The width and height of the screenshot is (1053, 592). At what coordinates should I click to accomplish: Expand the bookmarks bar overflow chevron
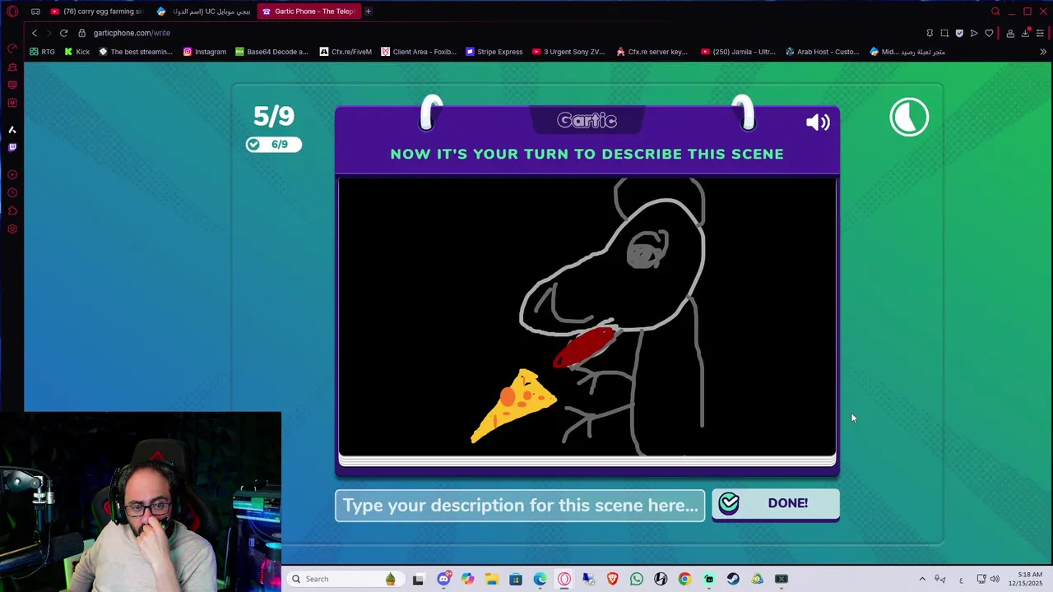[1042, 52]
